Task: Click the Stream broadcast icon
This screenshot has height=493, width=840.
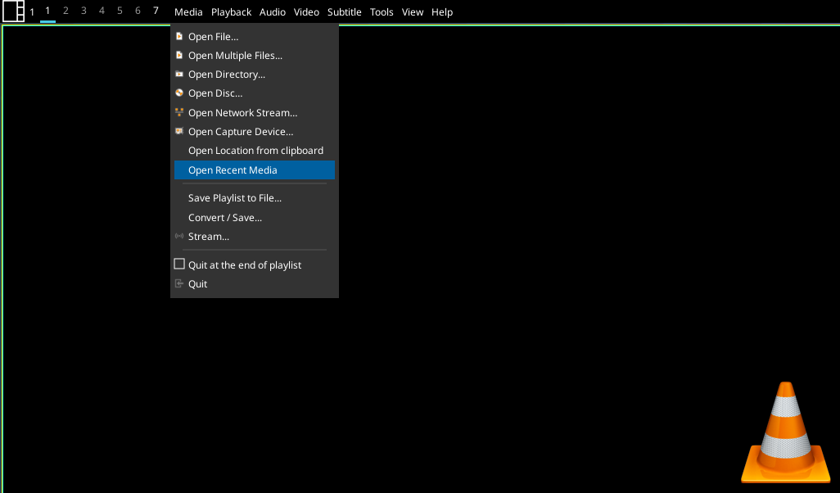Action: (x=179, y=237)
